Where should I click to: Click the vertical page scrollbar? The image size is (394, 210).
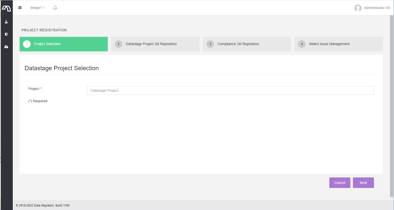pos(391,105)
